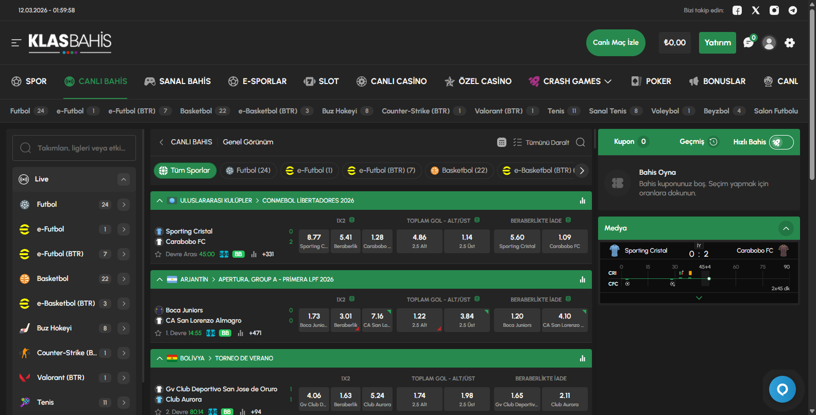Switch to the Kupon tab
Image resolution: width=816 pixels, height=415 pixels.
tap(631, 142)
